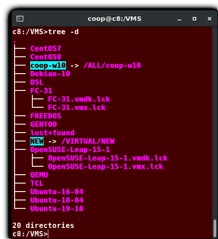Select the QEMU directory entry
The image size is (218, 239).
pos(39,175)
